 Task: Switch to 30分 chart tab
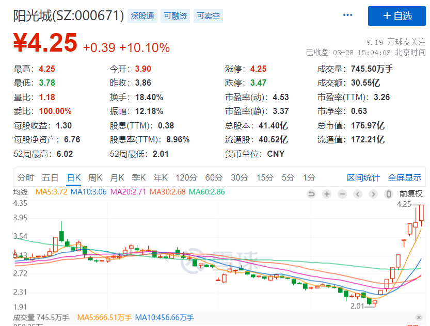coord(240,178)
